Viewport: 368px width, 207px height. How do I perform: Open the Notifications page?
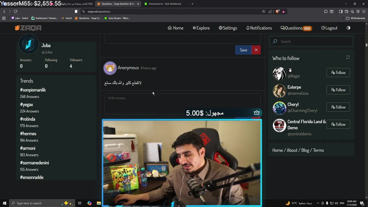tap(259, 28)
